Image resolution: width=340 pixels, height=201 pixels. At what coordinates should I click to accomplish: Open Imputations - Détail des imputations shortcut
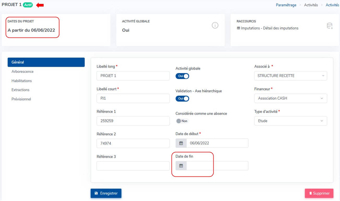[269, 28]
